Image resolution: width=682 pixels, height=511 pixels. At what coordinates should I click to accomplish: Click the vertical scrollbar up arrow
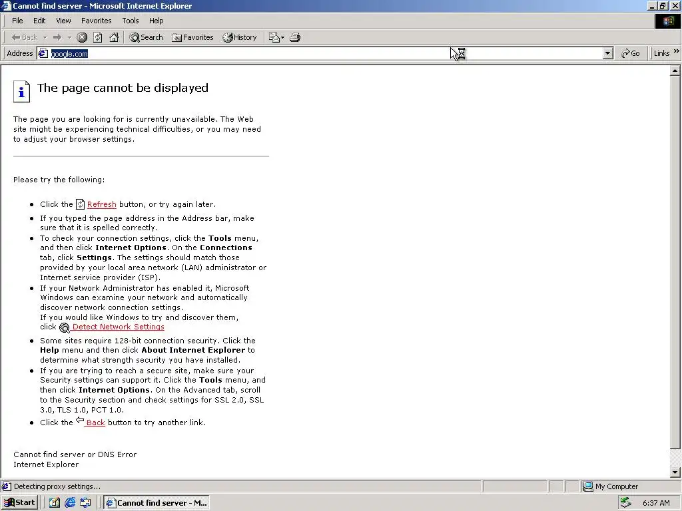pyautogui.click(x=675, y=71)
